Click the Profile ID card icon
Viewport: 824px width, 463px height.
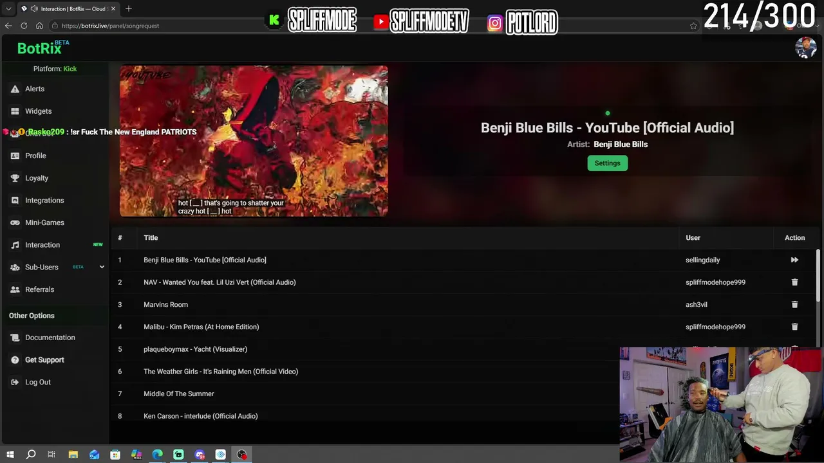click(15, 156)
